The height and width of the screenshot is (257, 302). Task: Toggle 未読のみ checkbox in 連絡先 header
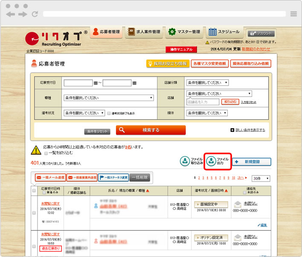(245, 193)
